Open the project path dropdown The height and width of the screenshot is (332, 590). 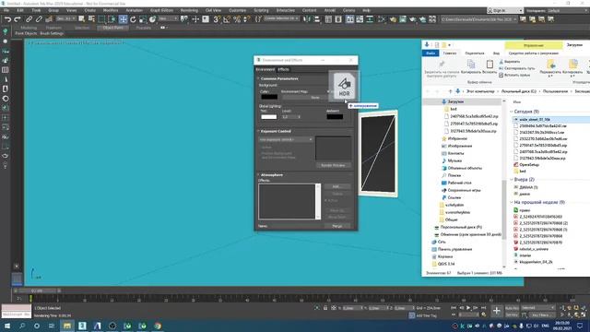(x=479, y=19)
